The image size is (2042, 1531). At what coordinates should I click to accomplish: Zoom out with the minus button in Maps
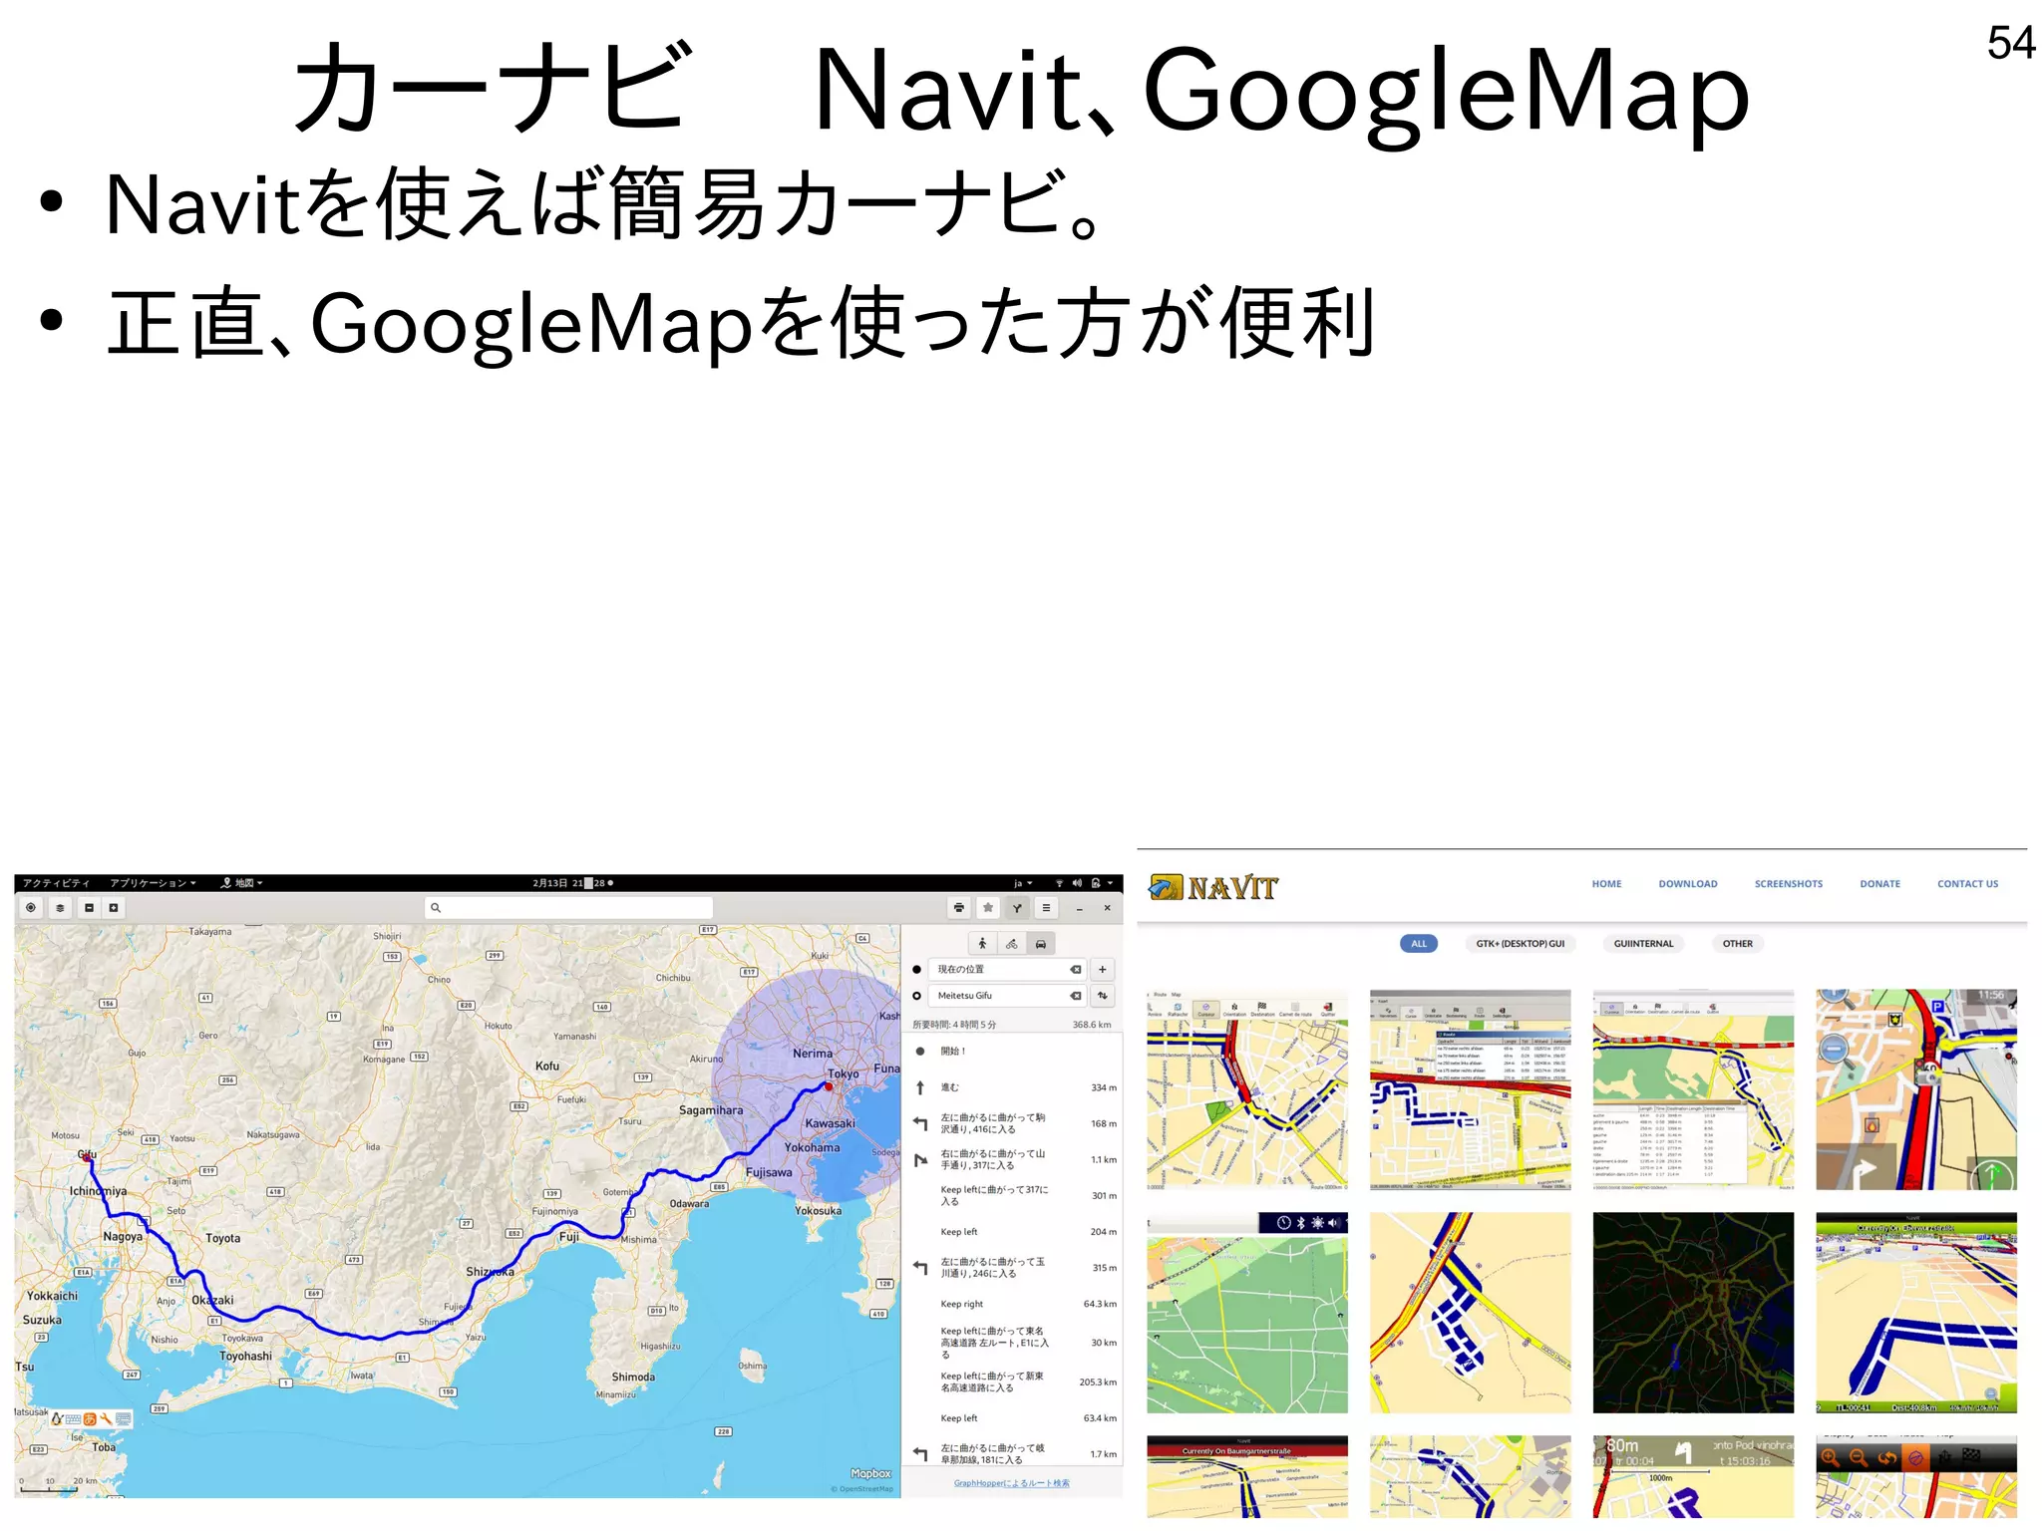coord(90,908)
